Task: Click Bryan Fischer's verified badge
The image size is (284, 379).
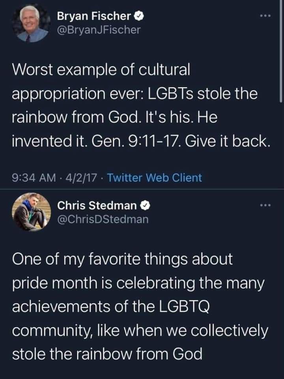Action: (x=138, y=16)
